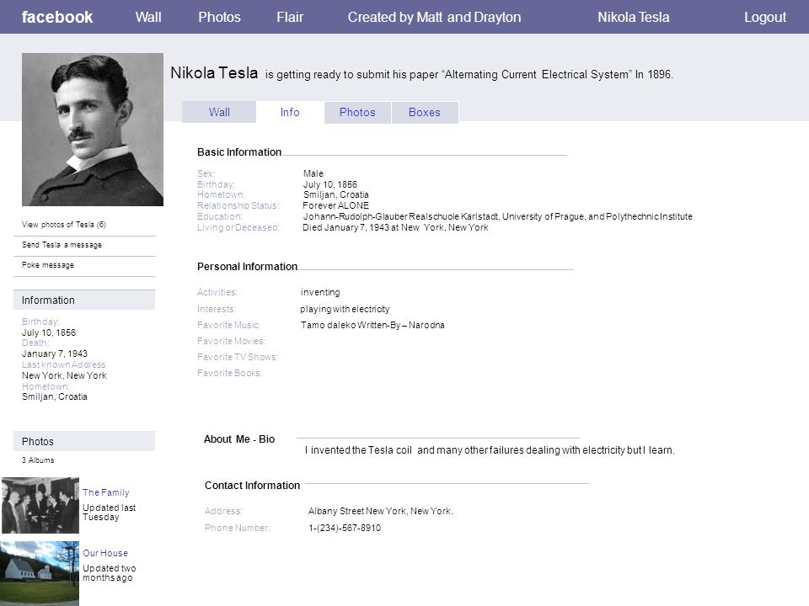This screenshot has height=606, width=809.
Task: Click the Information sidebar header
Action: point(84,300)
